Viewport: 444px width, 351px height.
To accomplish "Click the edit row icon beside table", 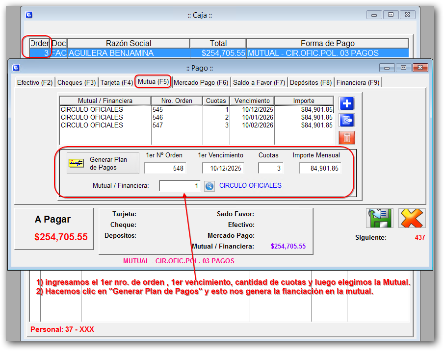I will coord(347,120).
